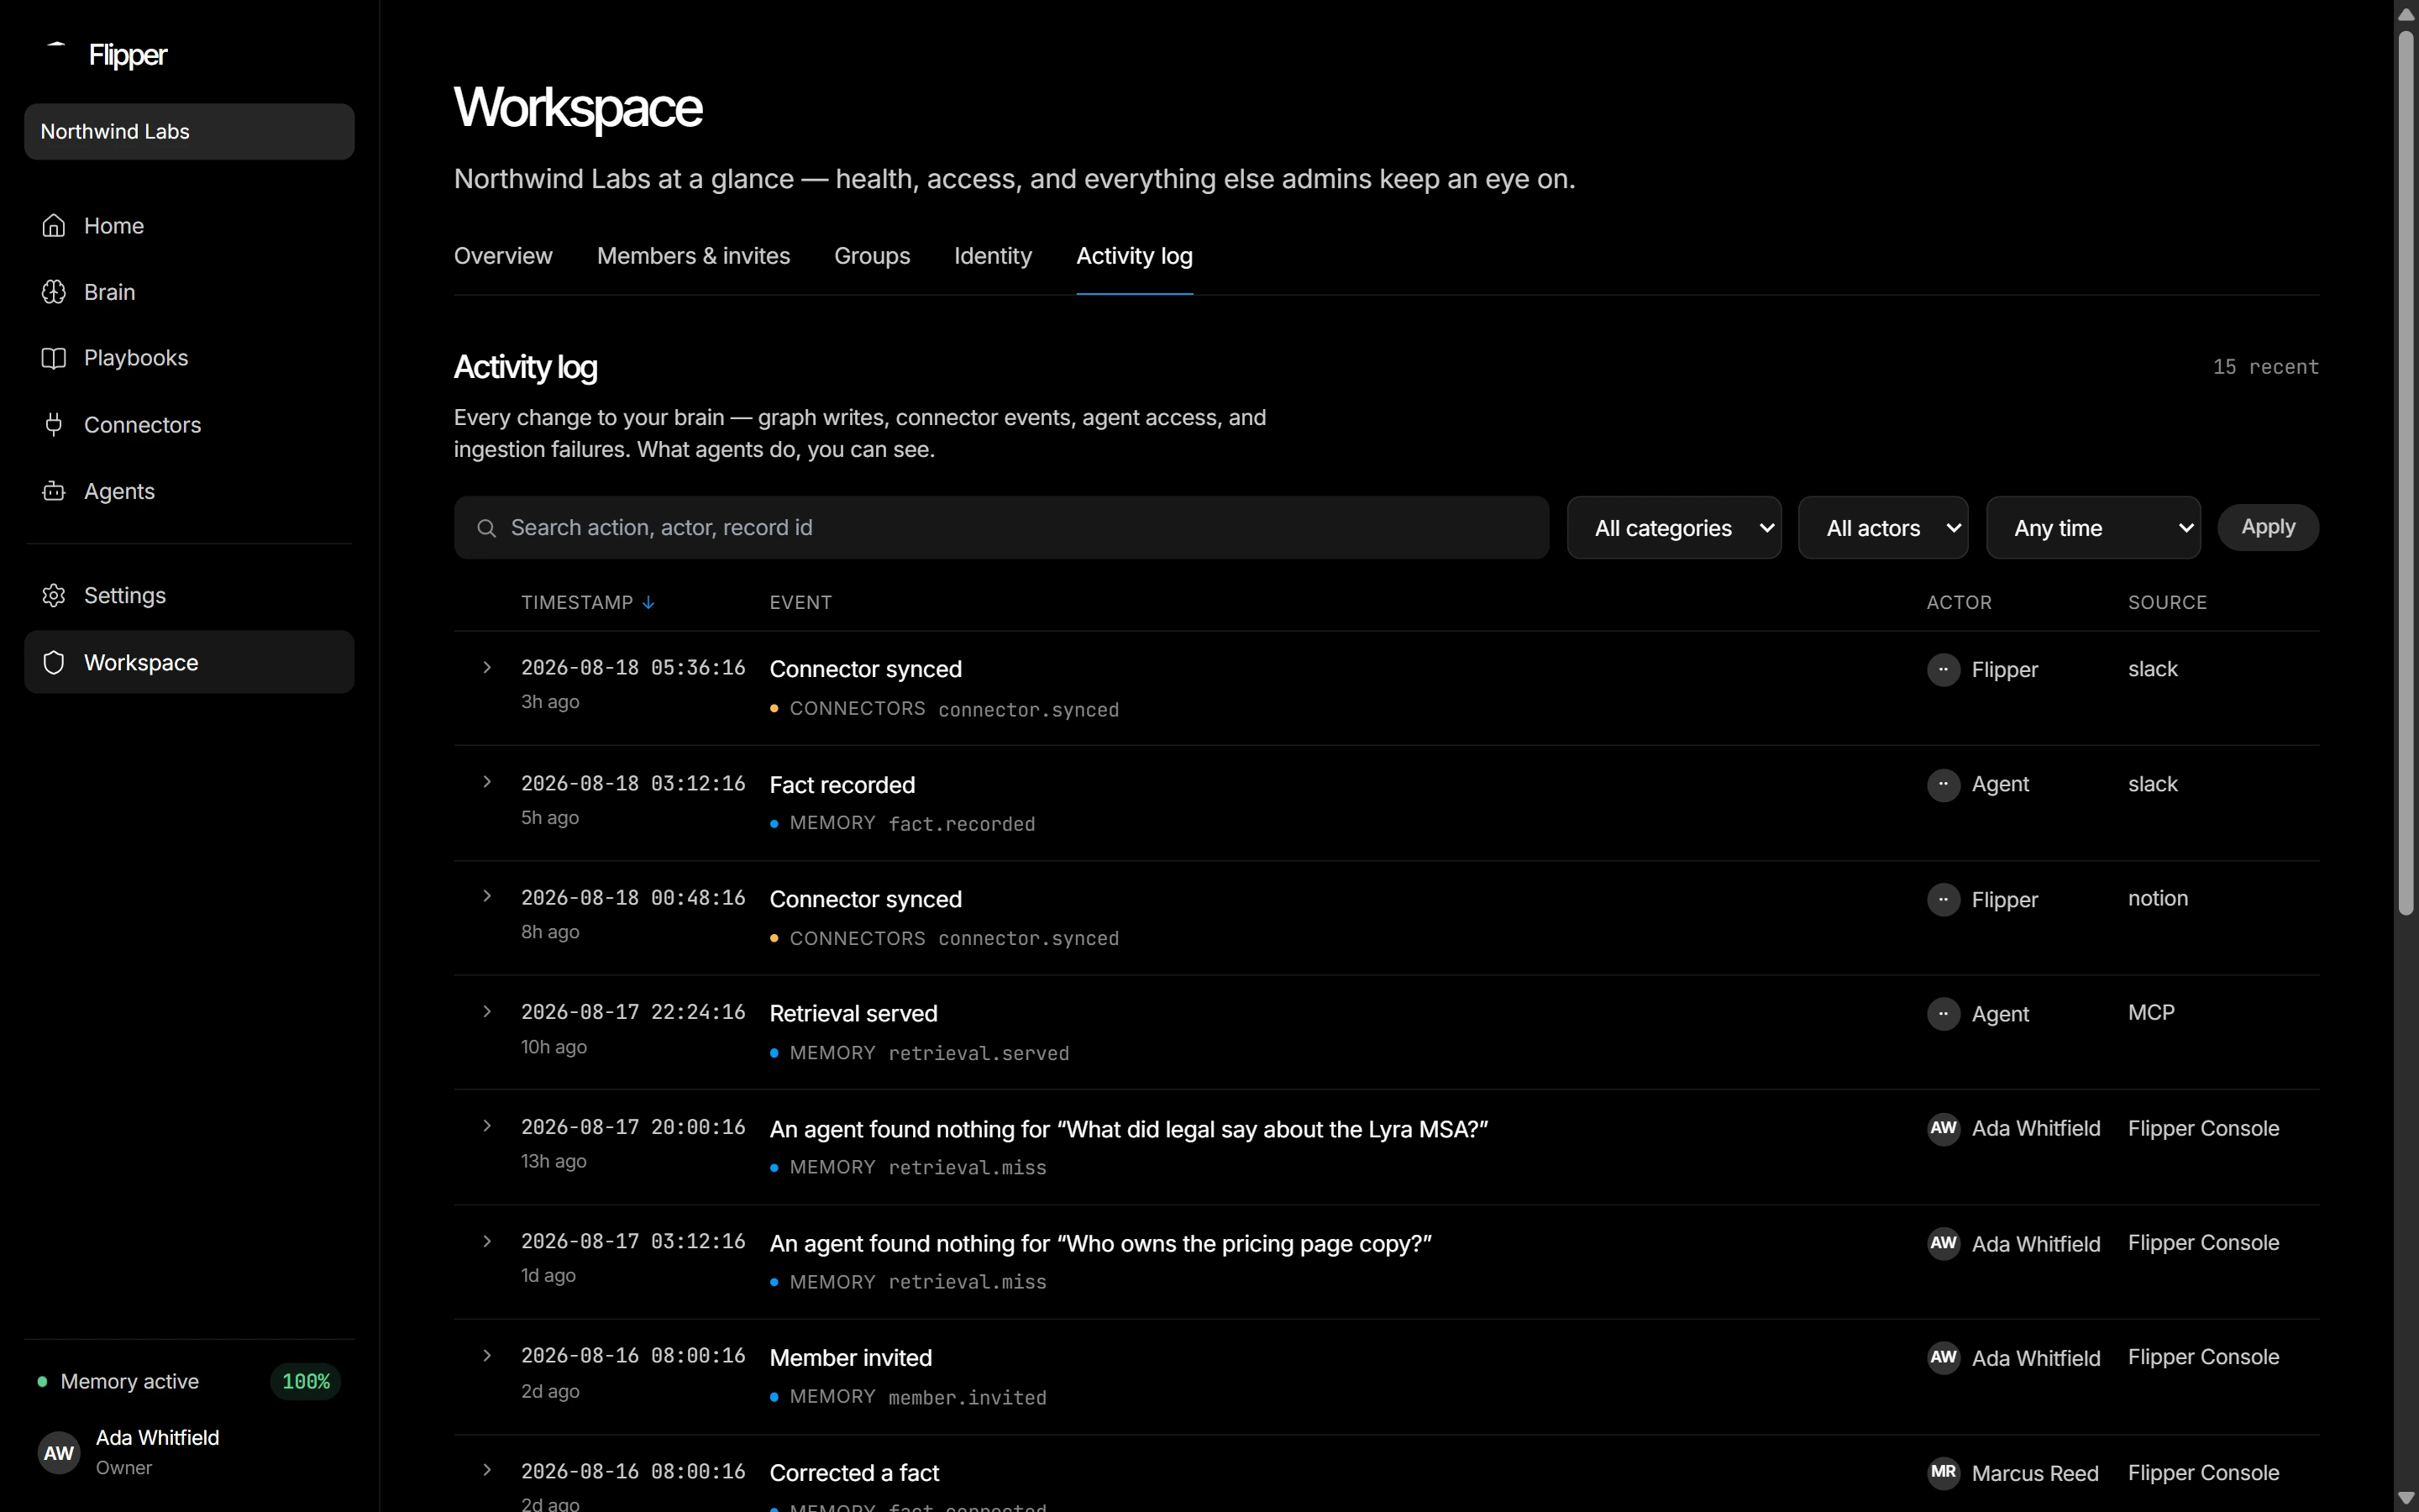Go to Home in sidebar
The image size is (2419, 1512).
189,226
